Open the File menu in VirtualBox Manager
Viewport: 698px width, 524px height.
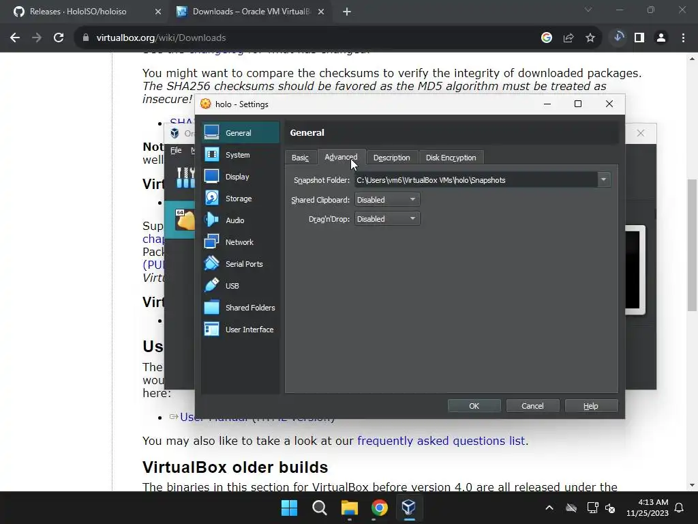coord(176,150)
